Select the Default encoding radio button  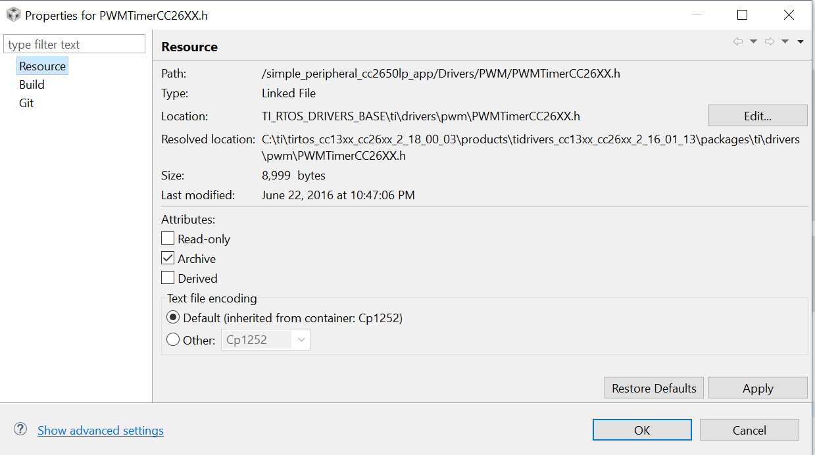click(173, 318)
